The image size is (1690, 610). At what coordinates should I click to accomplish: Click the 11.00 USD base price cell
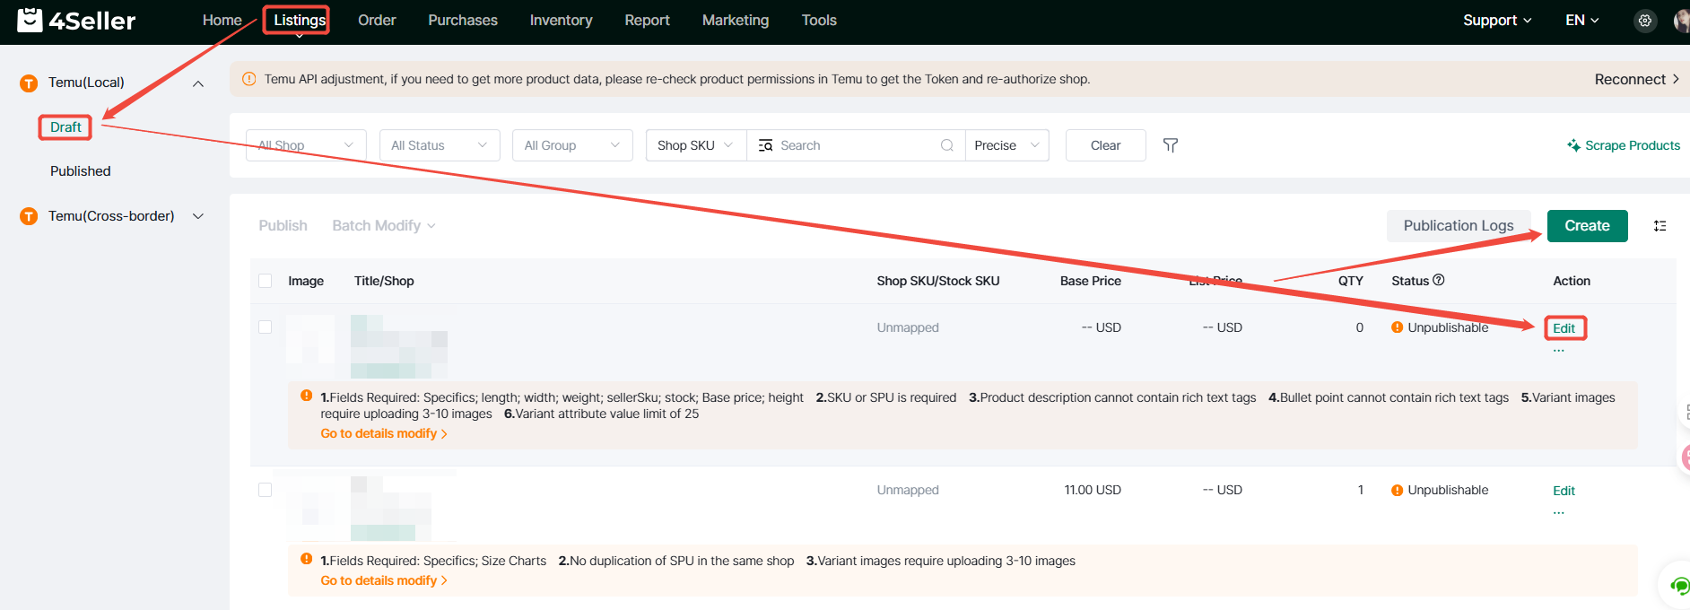point(1093,490)
